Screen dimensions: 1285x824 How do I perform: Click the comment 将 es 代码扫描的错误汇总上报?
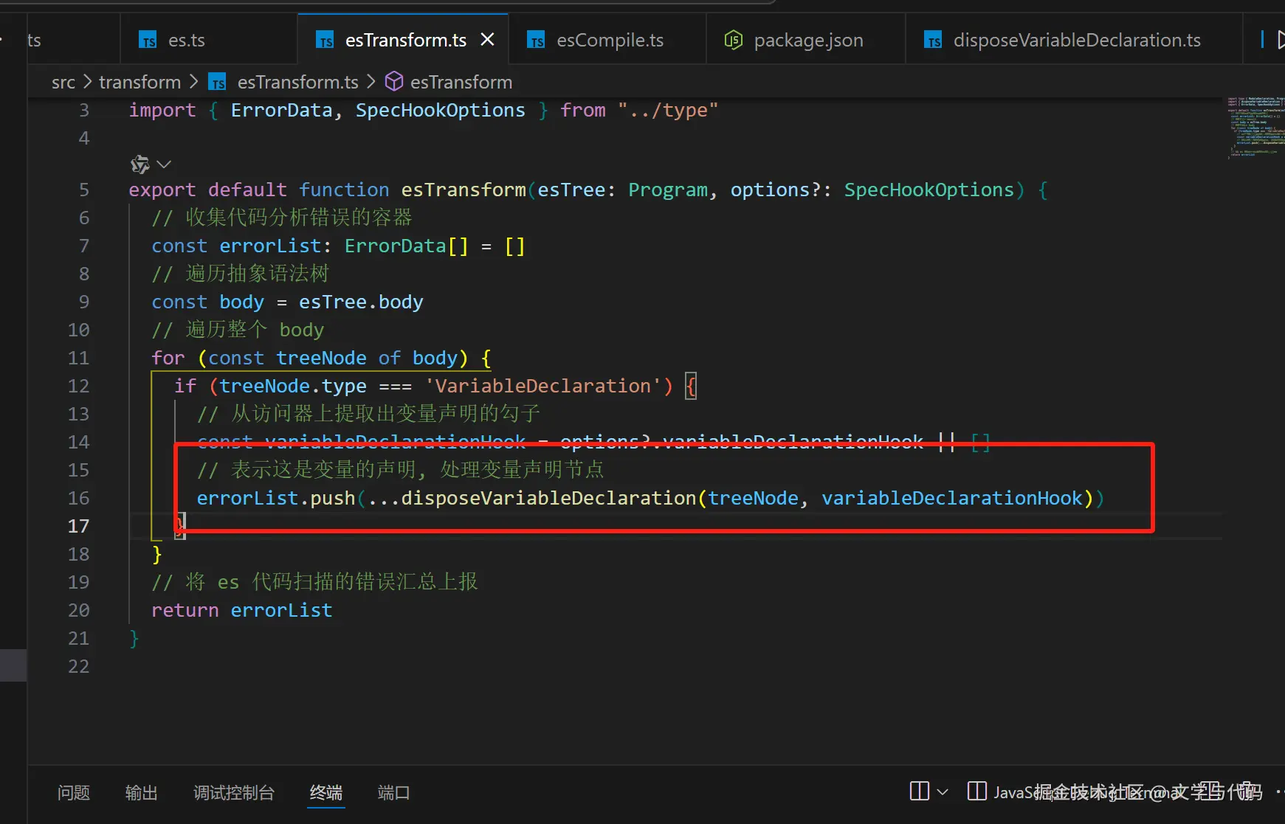(x=315, y=582)
